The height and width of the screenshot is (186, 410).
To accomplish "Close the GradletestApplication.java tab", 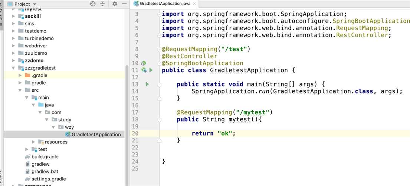I will point(194,4).
